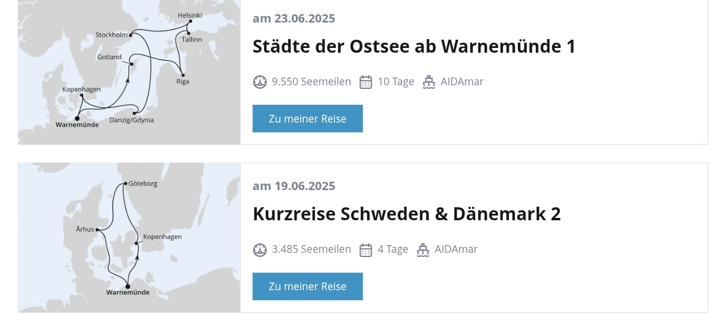The height and width of the screenshot is (315, 726).
Task: Click the departure date 'am 23.06.2025'
Action: tap(294, 18)
